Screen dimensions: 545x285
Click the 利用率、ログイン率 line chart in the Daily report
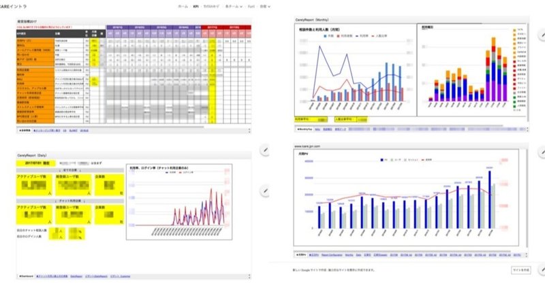point(179,202)
